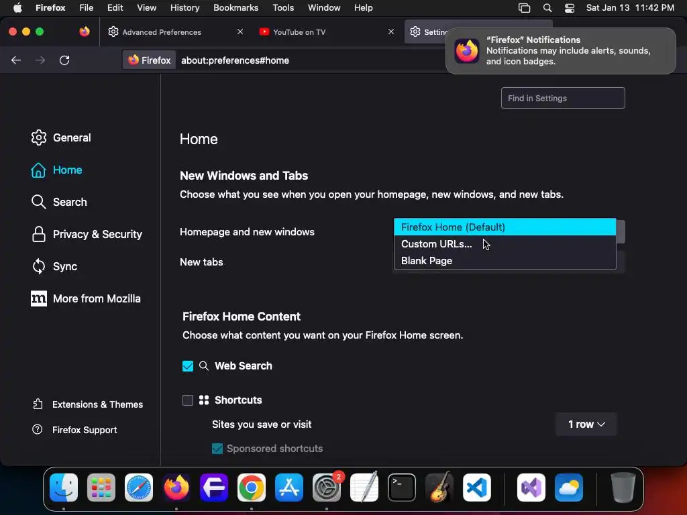687x515 pixels.
Task: Open the Trash in the dock
Action: pos(623,488)
